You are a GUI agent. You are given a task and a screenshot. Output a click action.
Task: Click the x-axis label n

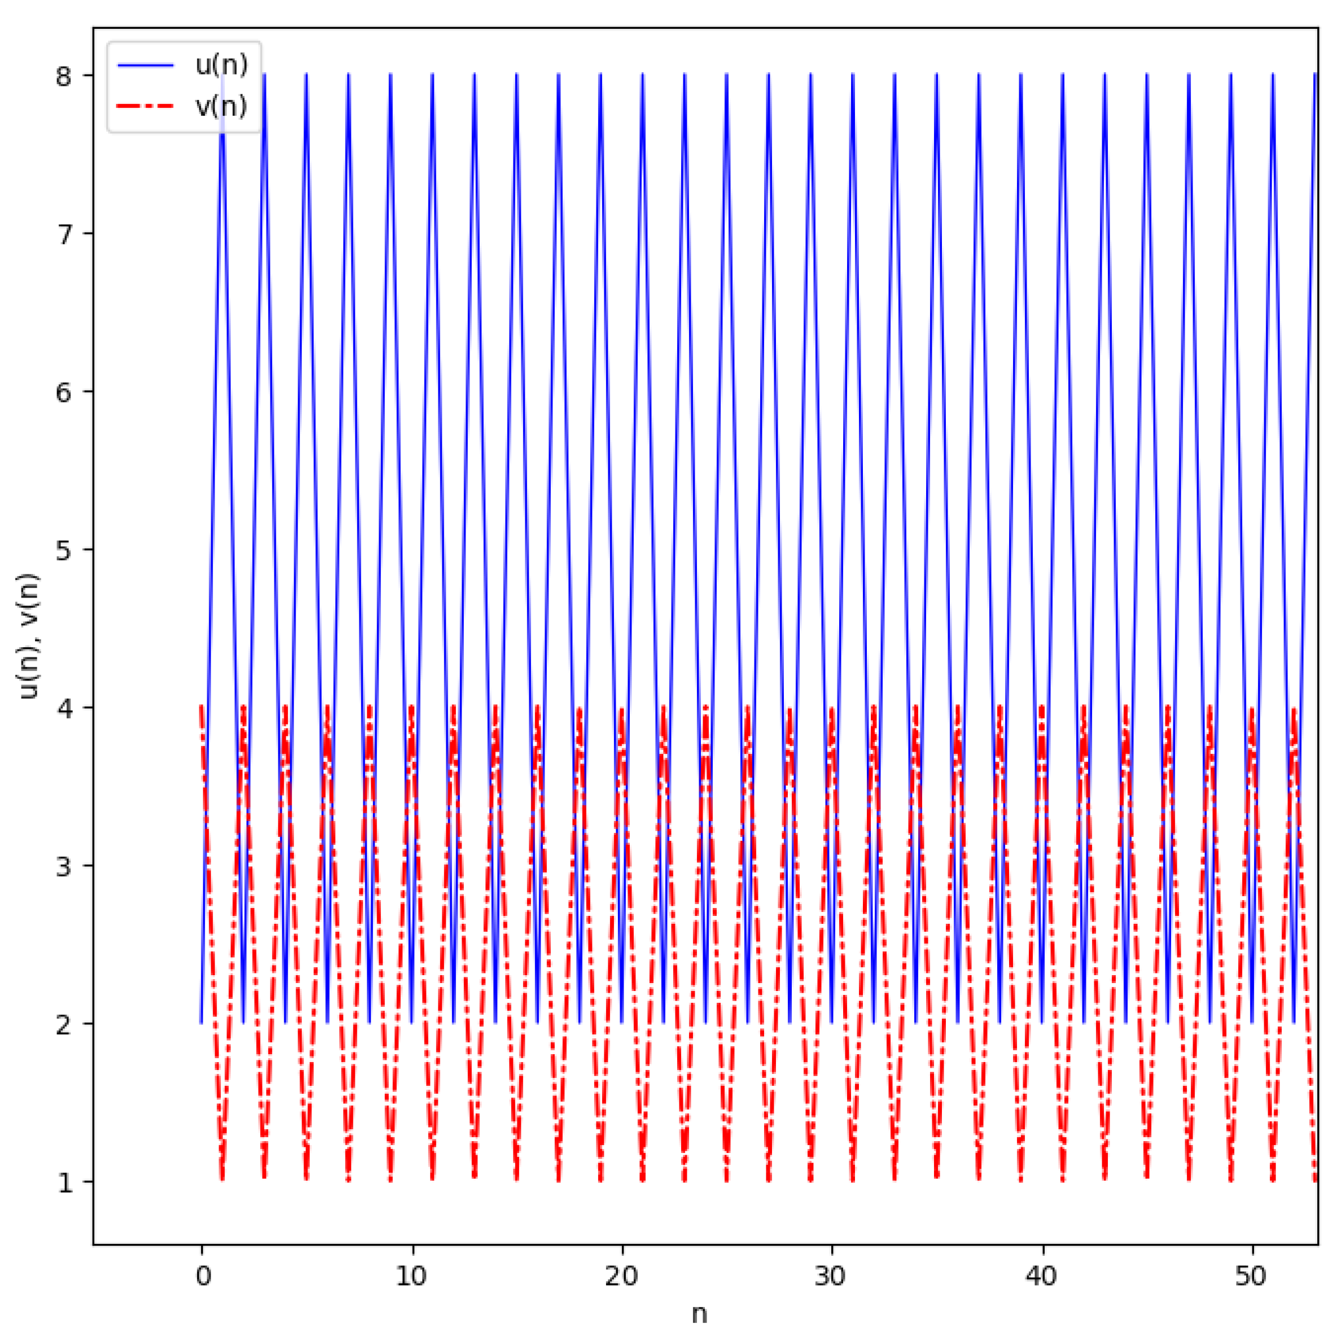[x=700, y=1313]
